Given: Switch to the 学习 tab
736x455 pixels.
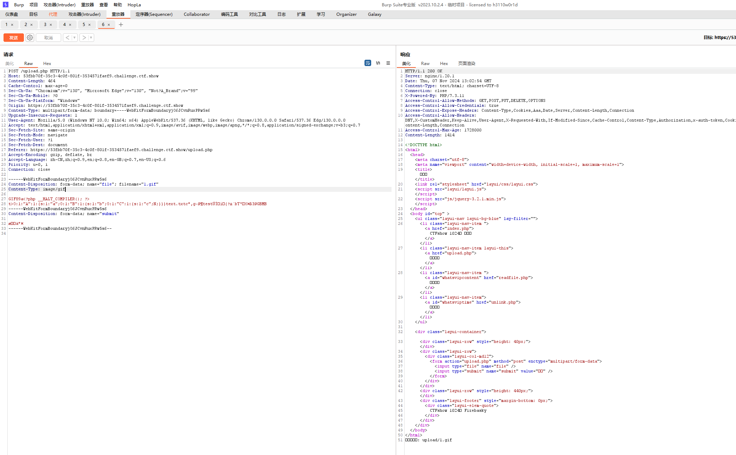Looking at the screenshot, I should (321, 14).
